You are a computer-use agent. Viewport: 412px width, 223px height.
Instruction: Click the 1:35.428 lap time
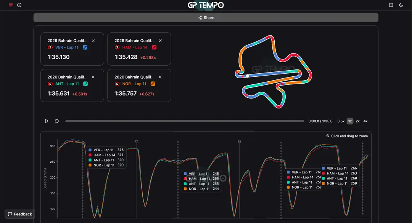(x=126, y=57)
